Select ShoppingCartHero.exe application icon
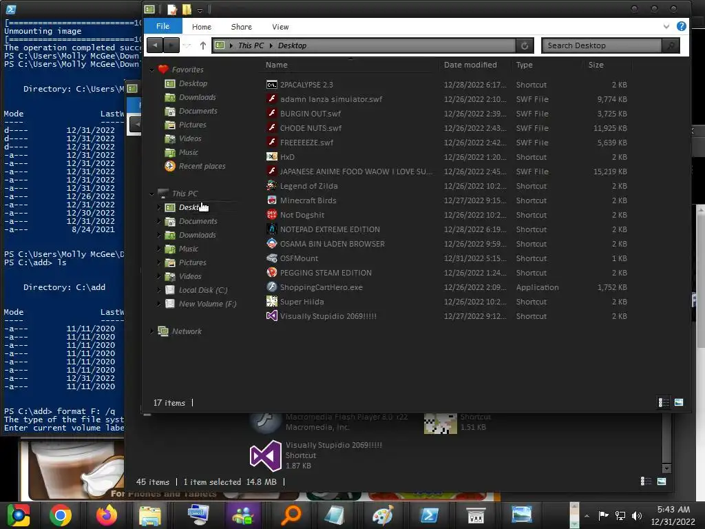 pyautogui.click(x=271, y=287)
